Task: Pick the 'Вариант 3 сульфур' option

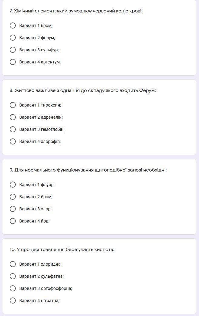Action: coord(13,50)
